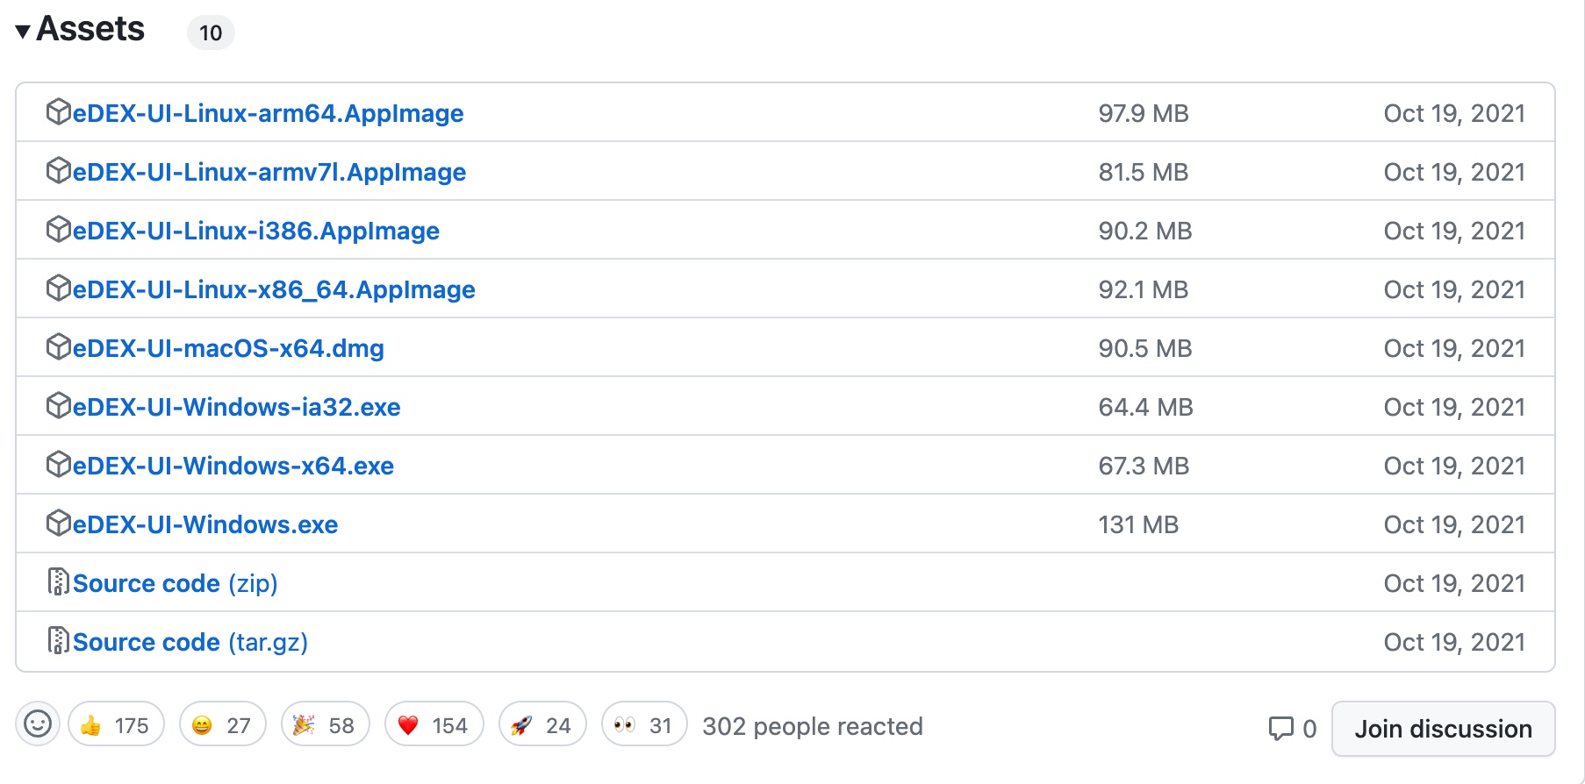Viewport: 1585px width, 784px height.
Task: Click the Join discussion button
Action: (x=1443, y=729)
